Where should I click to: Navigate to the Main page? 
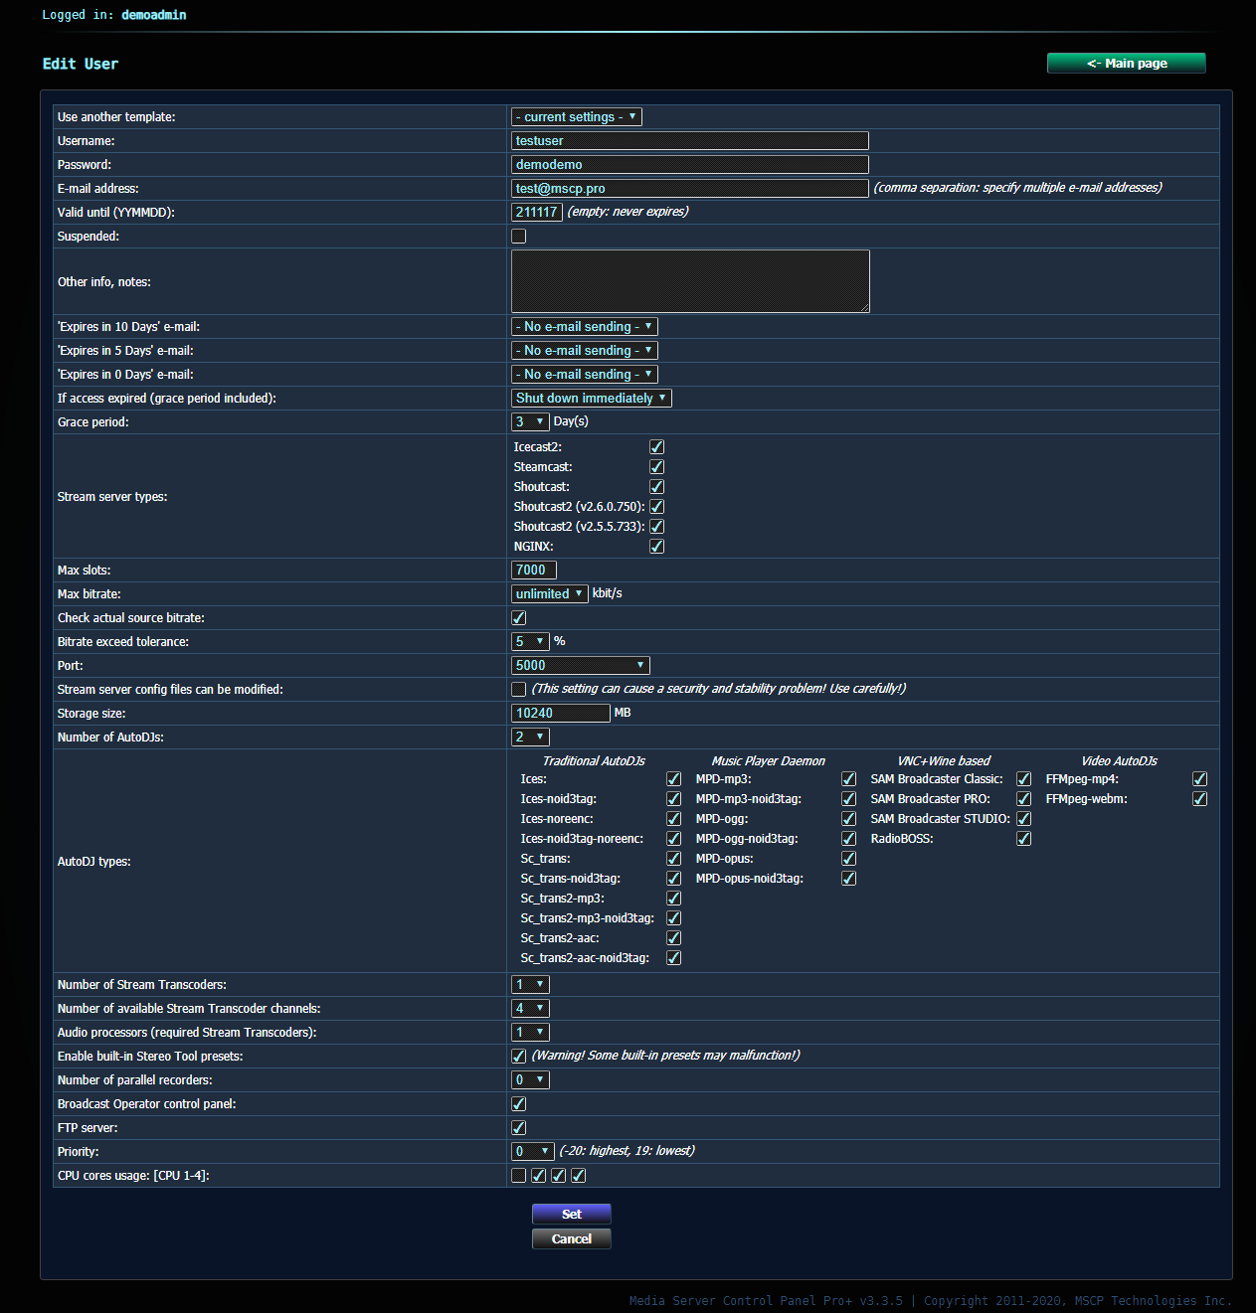1126,63
